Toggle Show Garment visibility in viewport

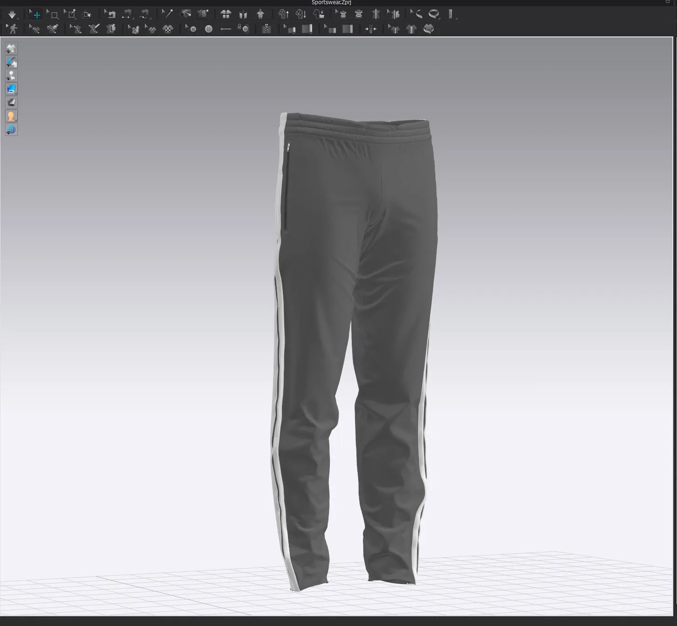coord(11,49)
